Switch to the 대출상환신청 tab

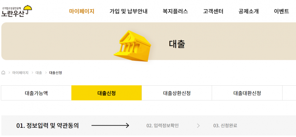click(177, 93)
